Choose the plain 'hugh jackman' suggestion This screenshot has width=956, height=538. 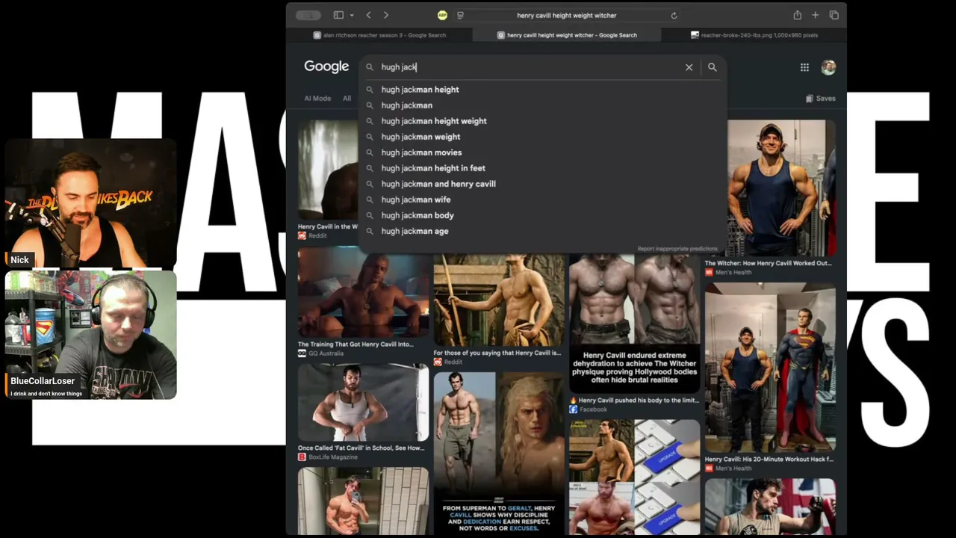542,105
